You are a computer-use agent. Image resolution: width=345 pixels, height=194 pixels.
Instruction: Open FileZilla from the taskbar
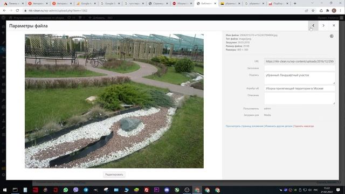(x=146, y=190)
